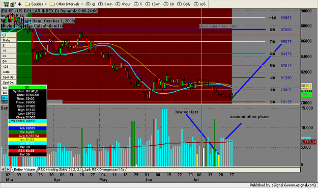The height and width of the screenshot is (188, 318).
Task: Click the Equities folder icon
Action: click(x=27, y=4)
